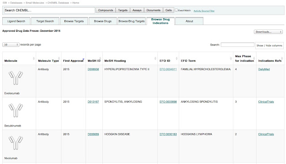This screenshot has height=164, width=286.
Task: Click the Secukinumab molecule name
Action: pyautogui.click(x=13, y=126)
